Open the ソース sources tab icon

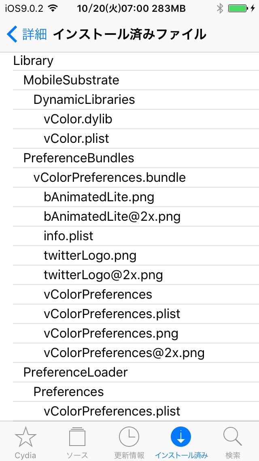(x=77, y=437)
